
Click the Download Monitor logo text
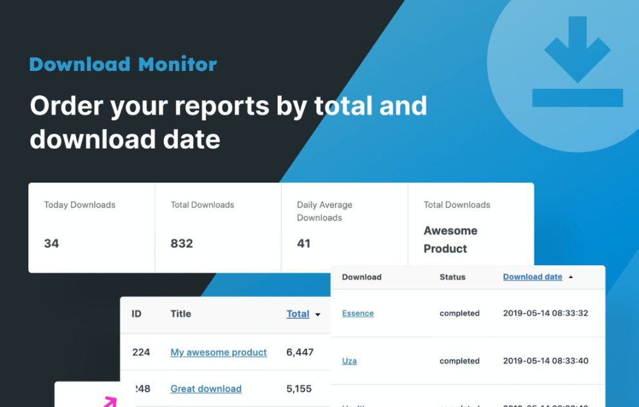[x=123, y=65]
